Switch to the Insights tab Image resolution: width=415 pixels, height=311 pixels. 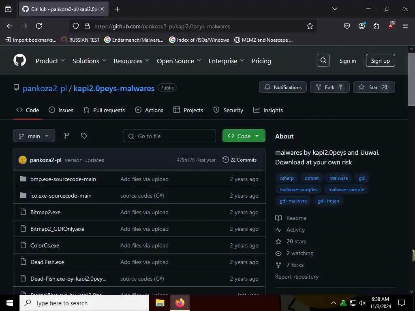(268, 110)
